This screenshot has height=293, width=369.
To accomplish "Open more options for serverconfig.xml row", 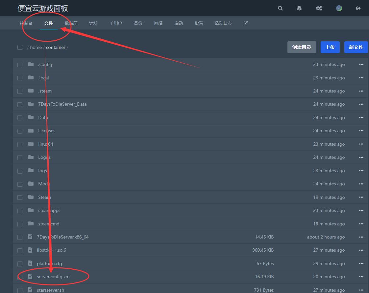I will (361, 277).
